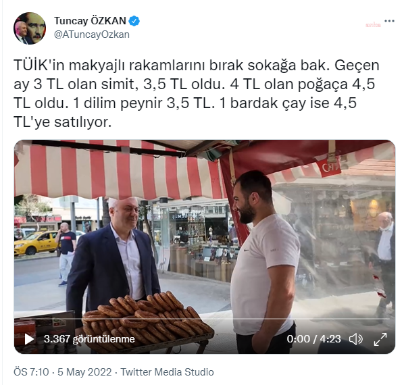The height and width of the screenshot is (385, 404).
Task: Click the 0:00 / 4:23 time display
Action: click(314, 339)
